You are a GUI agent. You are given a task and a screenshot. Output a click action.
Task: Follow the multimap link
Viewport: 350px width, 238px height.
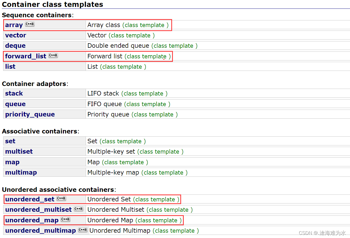[21, 172]
